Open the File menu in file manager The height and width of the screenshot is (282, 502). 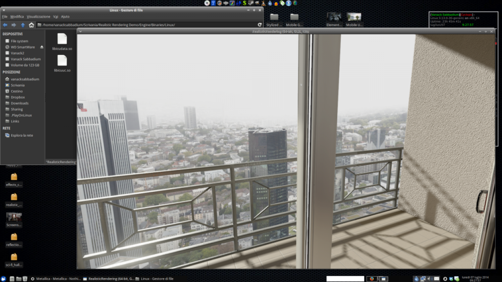click(x=5, y=16)
